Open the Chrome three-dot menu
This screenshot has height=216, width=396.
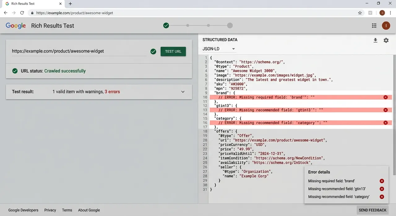(391, 13)
